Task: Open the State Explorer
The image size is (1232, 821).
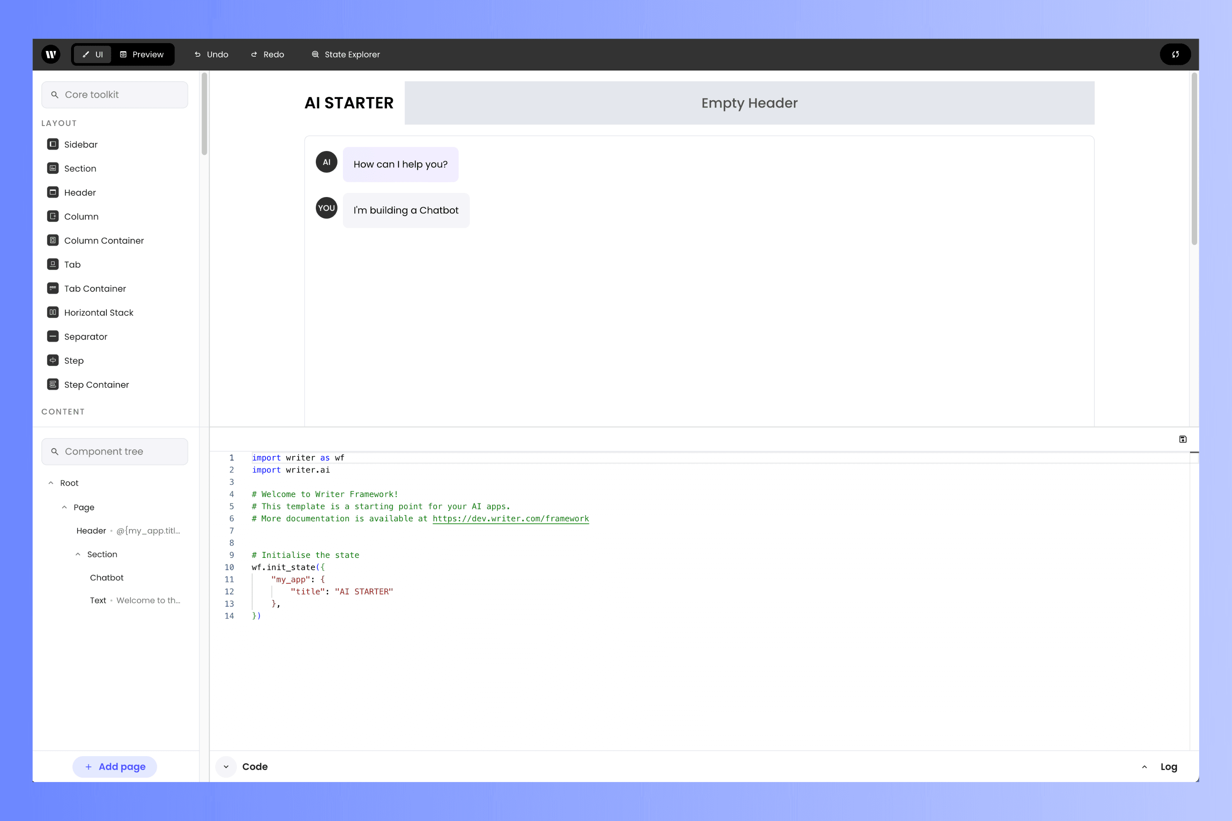Action: click(x=346, y=55)
